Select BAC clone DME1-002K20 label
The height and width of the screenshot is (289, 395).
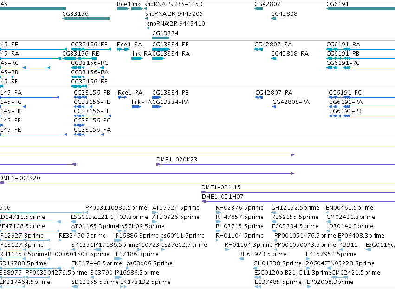click(x=20, y=178)
